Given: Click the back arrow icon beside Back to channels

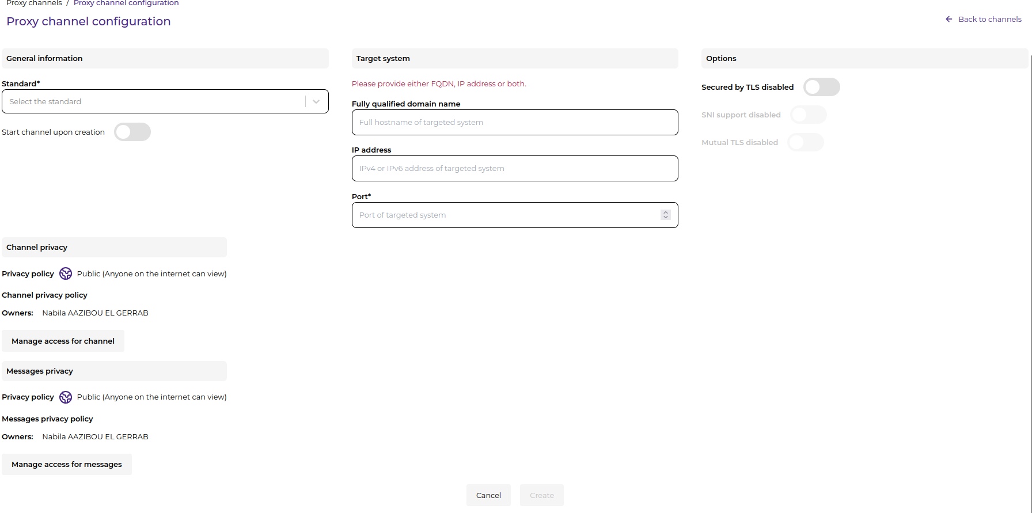Looking at the screenshot, I should pyautogui.click(x=948, y=20).
